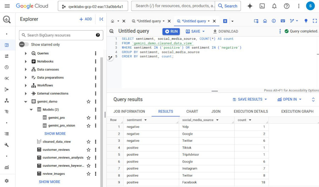The image size is (319, 187).
Task: Star the gemini_pro model
Action: point(88,118)
